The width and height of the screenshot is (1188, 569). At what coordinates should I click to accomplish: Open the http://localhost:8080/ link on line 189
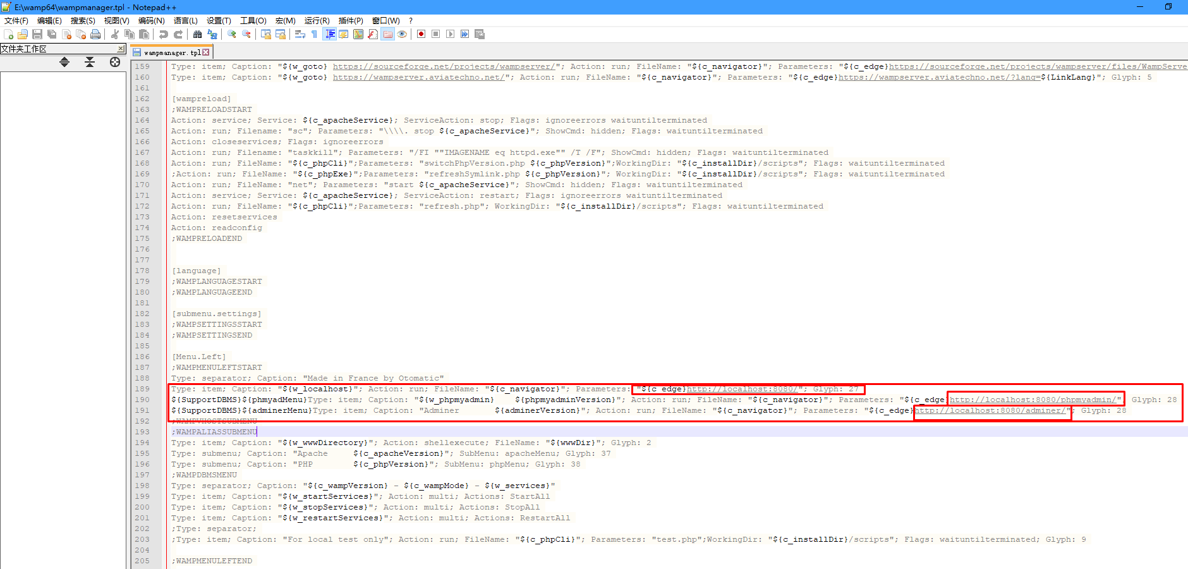point(742,389)
